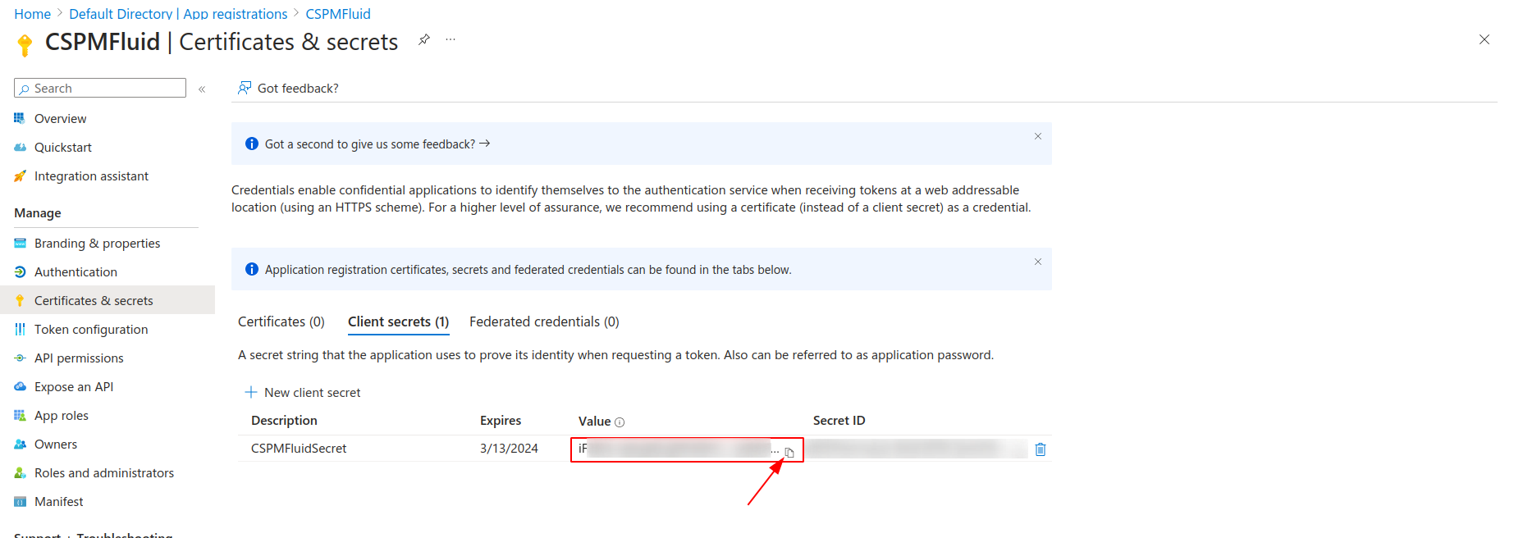Navigate to Home via breadcrumb
This screenshot has width=1514, height=538.
coord(32,13)
